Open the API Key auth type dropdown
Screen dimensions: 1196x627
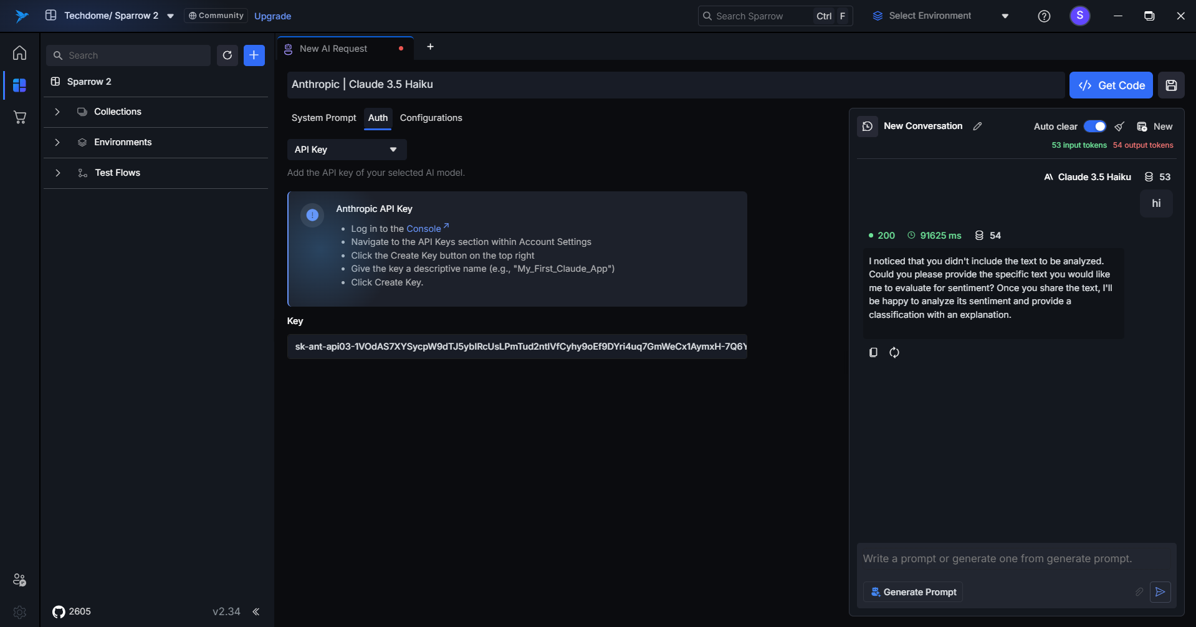(x=347, y=150)
